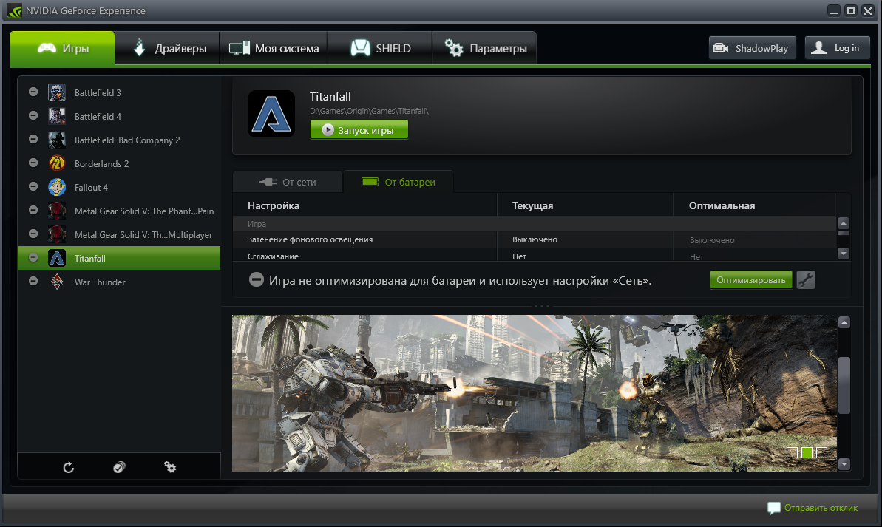This screenshot has width=882, height=527.
Task: Refresh the games list with refresh icon
Action: (69, 467)
